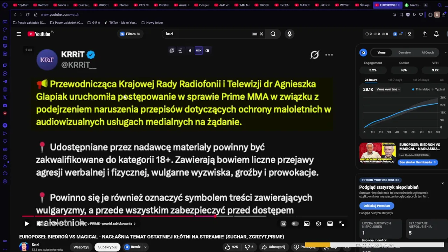
Task: Go to the YouTube home logo
Action: (x=39, y=34)
